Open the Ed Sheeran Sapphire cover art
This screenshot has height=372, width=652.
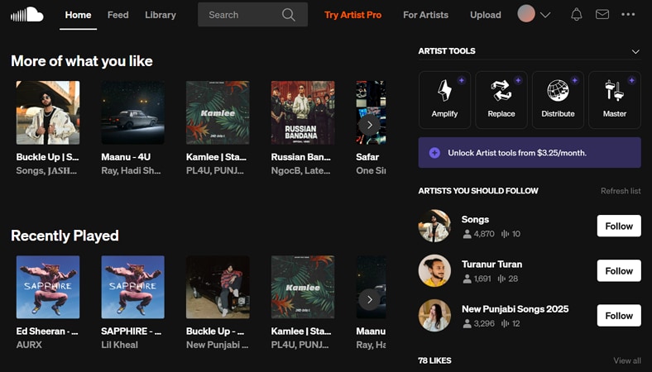(48, 287)
